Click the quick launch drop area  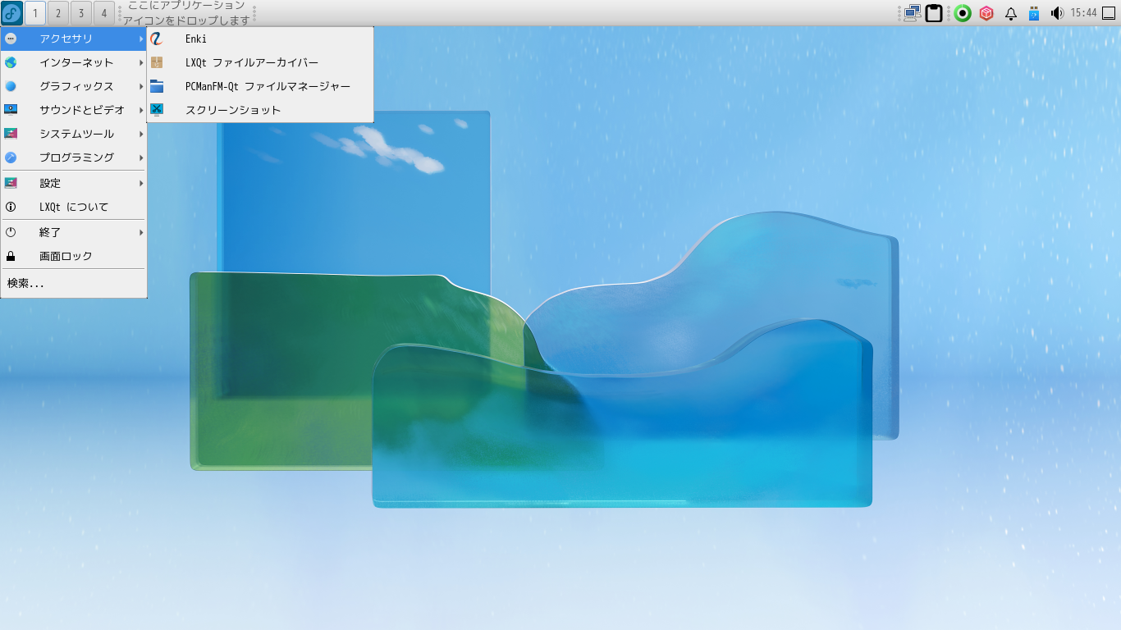tap(186, 13)
